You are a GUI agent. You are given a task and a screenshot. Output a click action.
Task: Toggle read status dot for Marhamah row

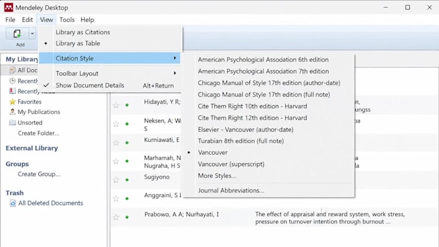(127, 161)
